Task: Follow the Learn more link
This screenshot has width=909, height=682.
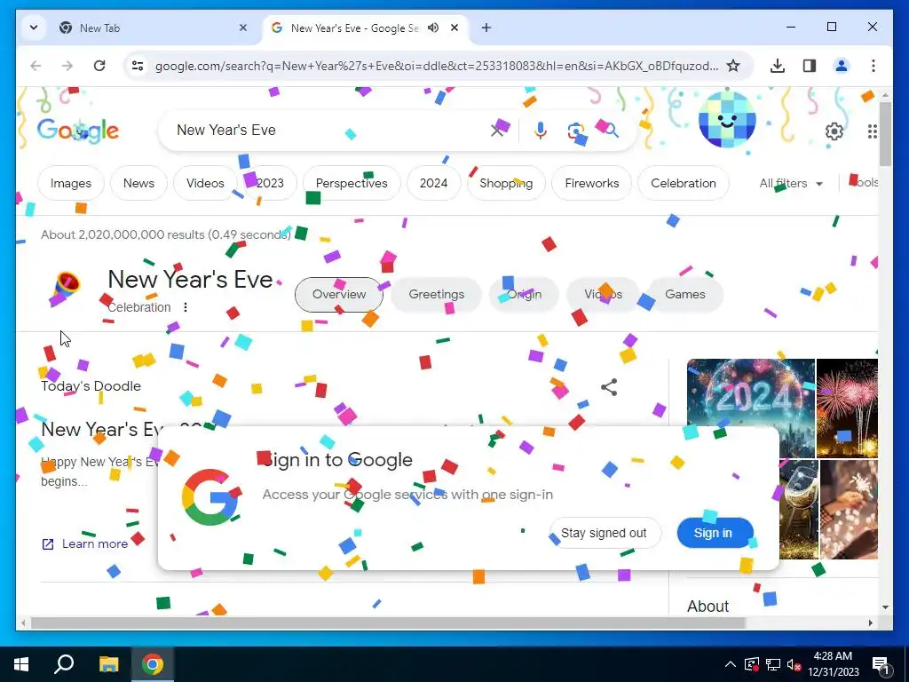Action: pyautogui.click(x=84, y=544)
